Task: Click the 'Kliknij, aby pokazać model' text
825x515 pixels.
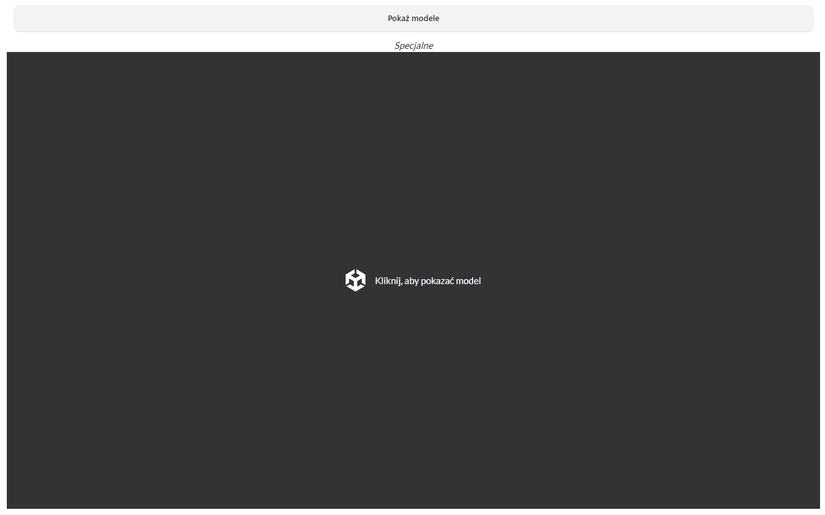Action: pyautogui.click(x=427, y=281)
